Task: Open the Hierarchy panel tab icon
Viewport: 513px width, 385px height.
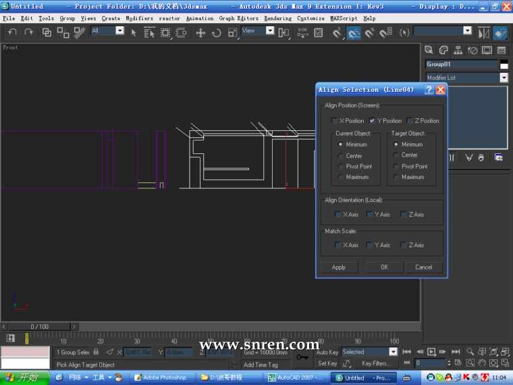Action: [x=458, y=50]
